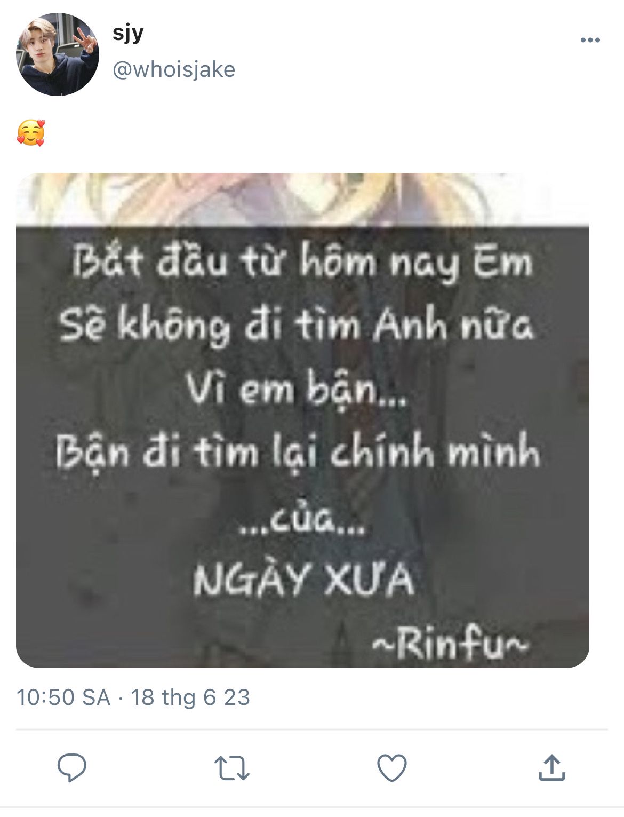Open profile via display name sjy
Screen dimensions: 624x817
128,34
